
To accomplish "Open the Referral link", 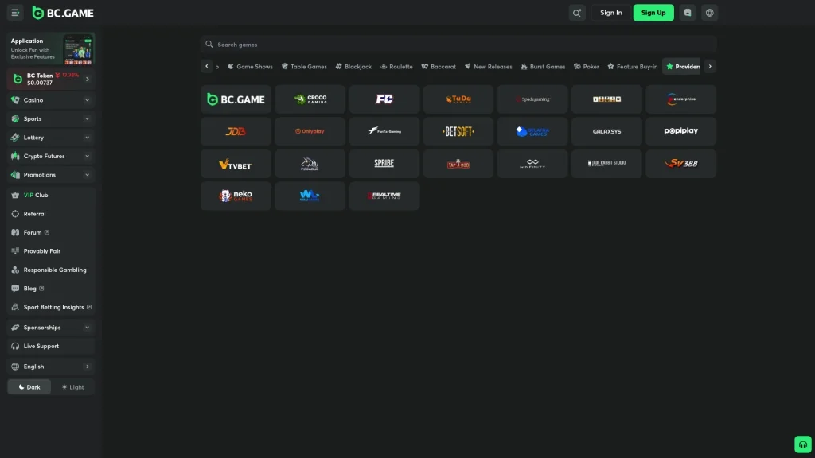I will pos(51,214).
